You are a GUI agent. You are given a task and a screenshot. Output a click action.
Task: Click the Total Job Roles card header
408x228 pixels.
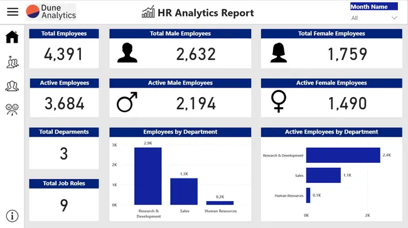click(x=64, y=184)
